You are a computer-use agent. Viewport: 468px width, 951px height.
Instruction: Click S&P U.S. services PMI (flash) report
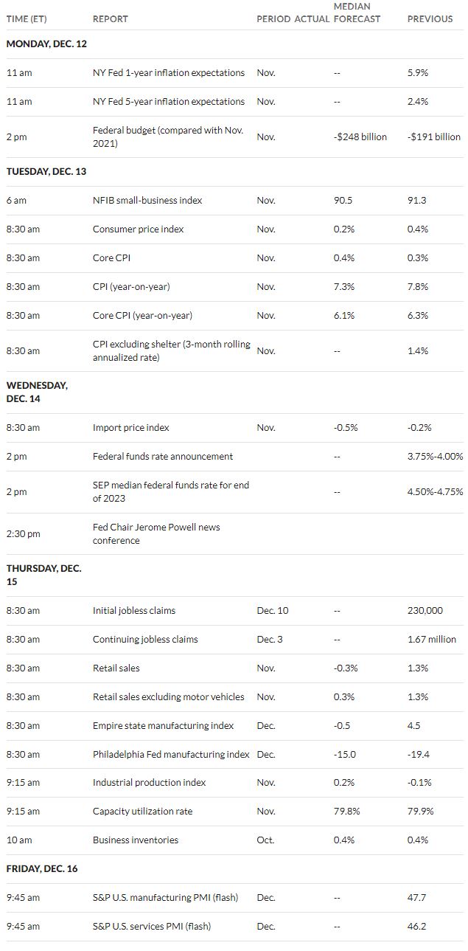157,927
